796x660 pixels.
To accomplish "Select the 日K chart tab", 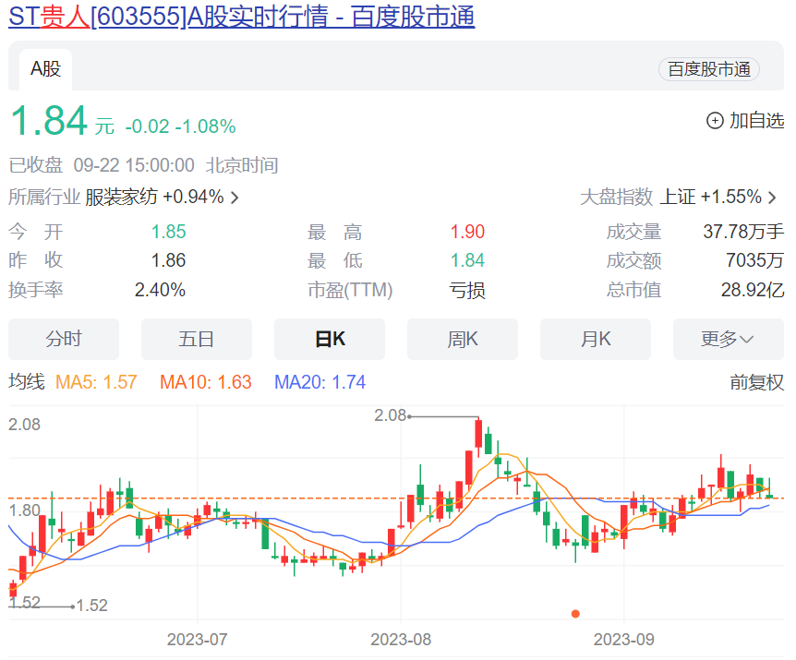I will coord(330,339).
